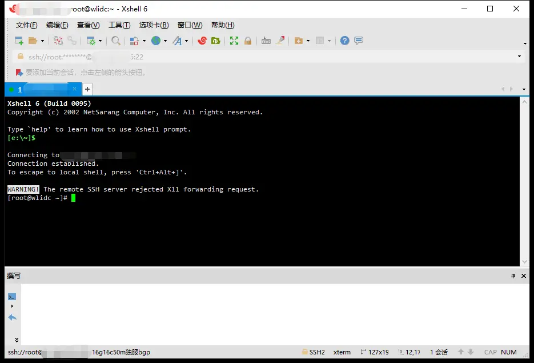Click the New Session icon in toolbar
534x363 pixels.
click(19, 41)
